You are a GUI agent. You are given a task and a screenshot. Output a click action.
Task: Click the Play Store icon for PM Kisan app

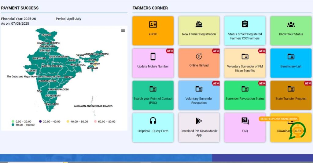199,121
